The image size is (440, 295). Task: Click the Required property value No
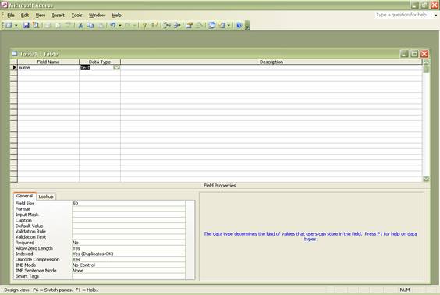click(x=129, y=243)
